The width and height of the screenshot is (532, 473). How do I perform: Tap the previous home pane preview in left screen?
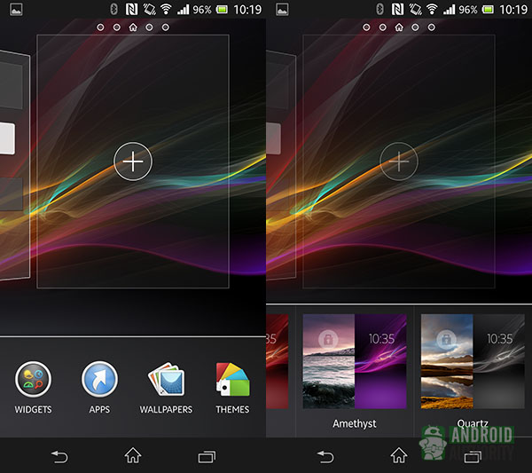click(14, 165)
